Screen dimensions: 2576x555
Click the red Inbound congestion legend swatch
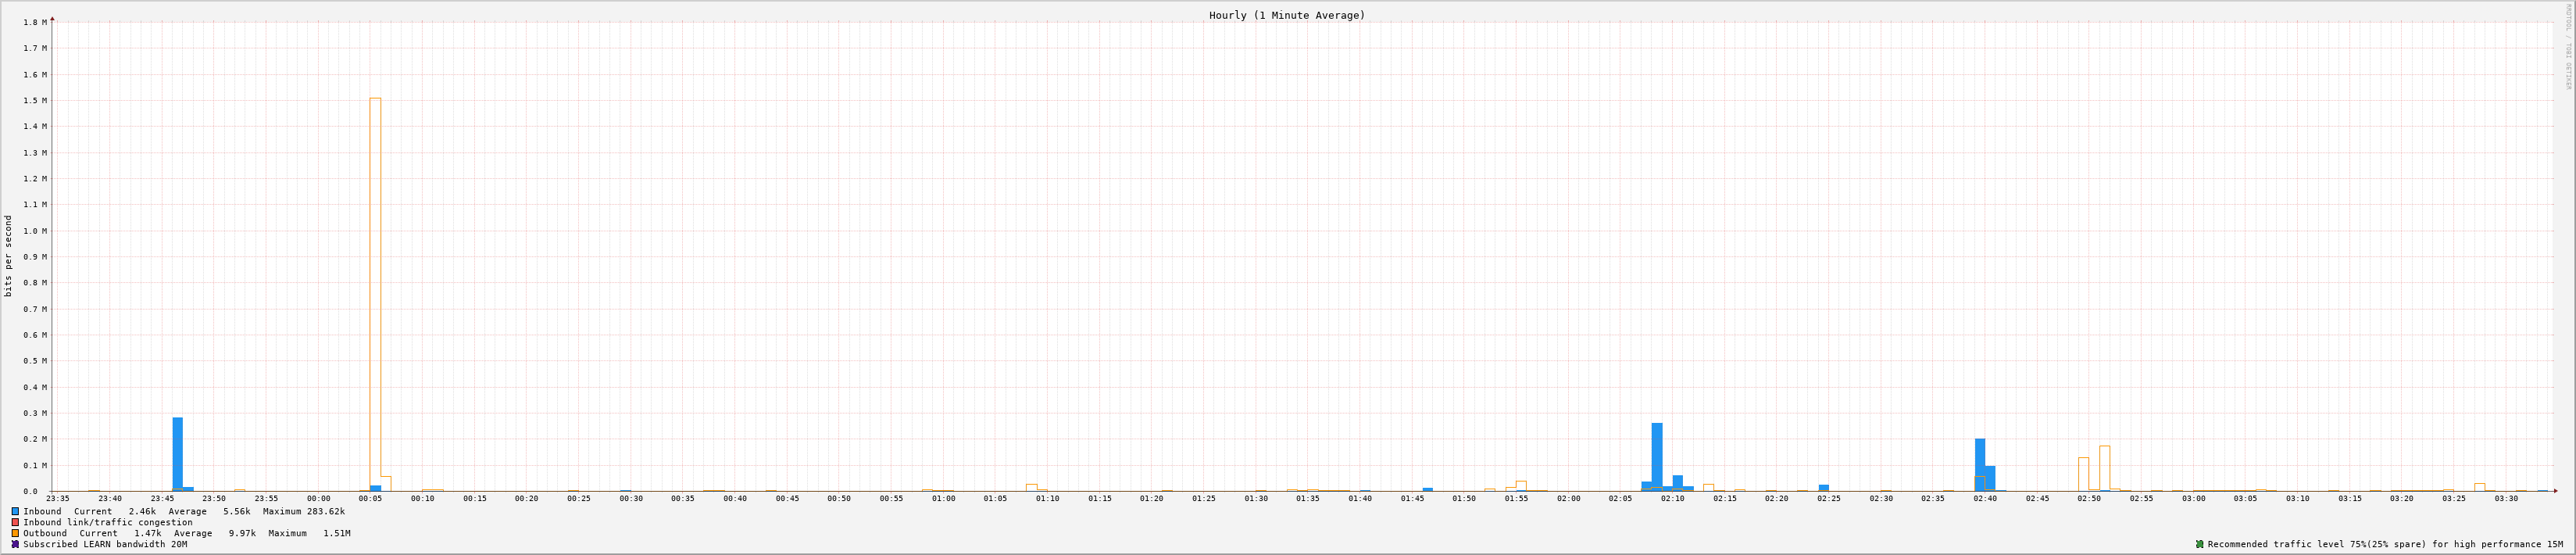coord(15,522)
